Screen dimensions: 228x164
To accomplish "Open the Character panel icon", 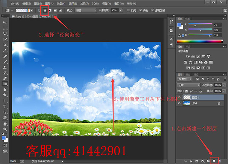I will (x=172, y=39).
